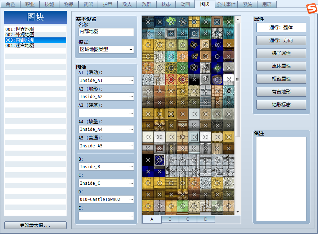318x234 pixels.
Task: Click the dark red sparkle tile in grey frame
Action: click(x=160, y=148)
